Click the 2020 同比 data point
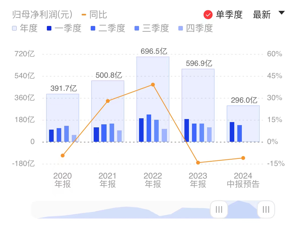The height and width of the screenshot is (229, 297). tap(63, 156)
